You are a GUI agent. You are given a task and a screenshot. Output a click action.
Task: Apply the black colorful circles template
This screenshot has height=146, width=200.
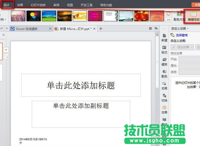click(34, 16)
